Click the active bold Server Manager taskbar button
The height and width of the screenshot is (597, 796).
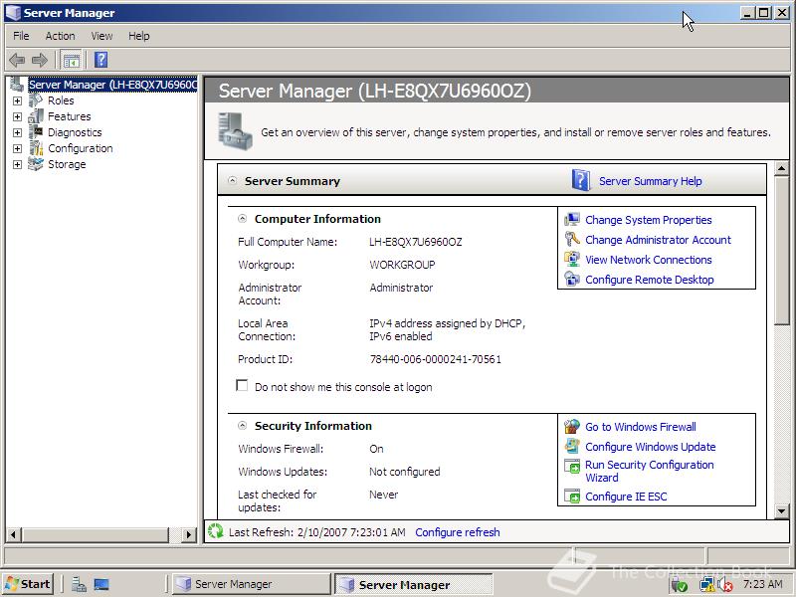tap(414, 585)
